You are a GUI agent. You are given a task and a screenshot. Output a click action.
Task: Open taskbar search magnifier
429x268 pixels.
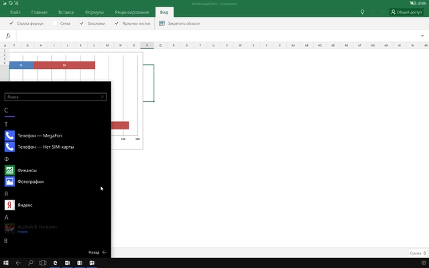point(31,263)
